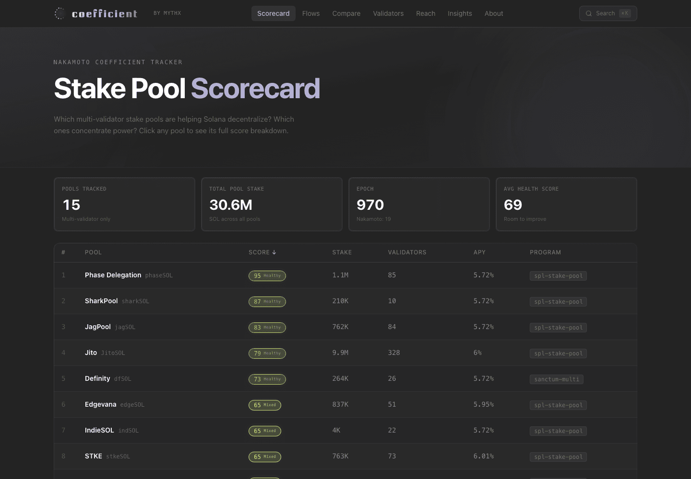Click the Epoch 970 stat card
This screenshot has width=691, height=479.
coord(419,205)
